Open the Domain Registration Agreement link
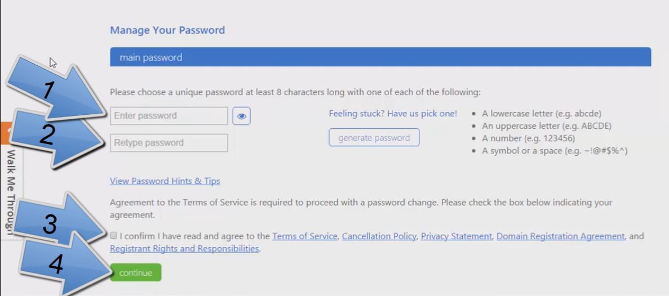The image size is (669, 296). (x=561, y=236)
